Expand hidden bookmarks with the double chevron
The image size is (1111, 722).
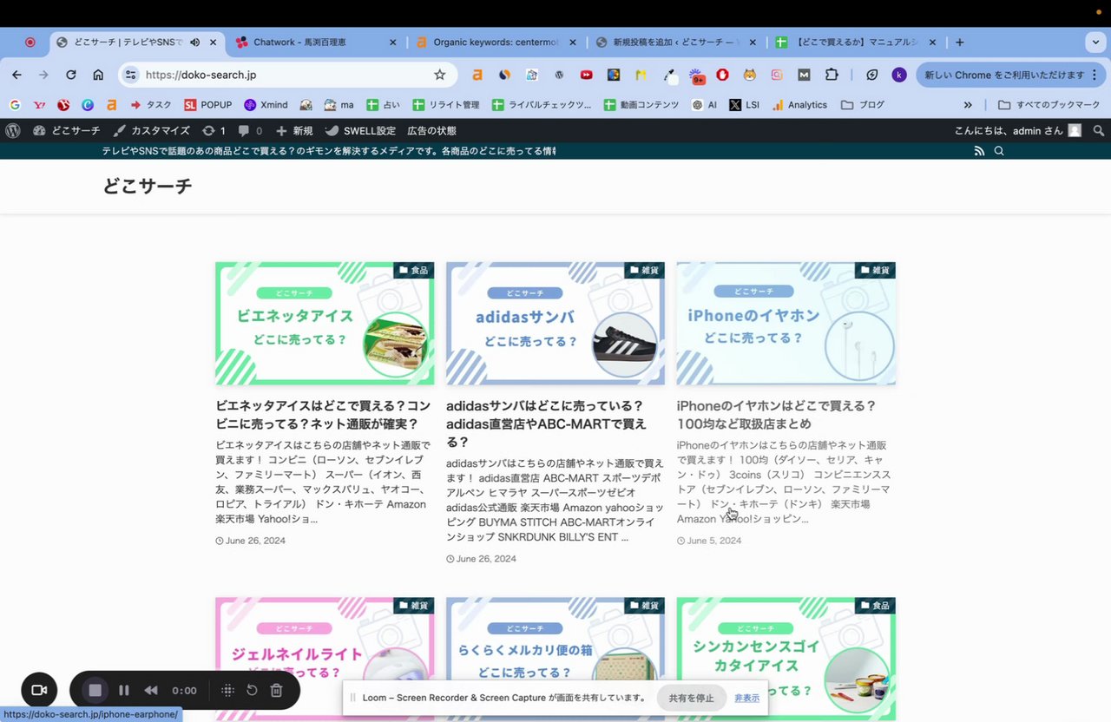(968, 104)
